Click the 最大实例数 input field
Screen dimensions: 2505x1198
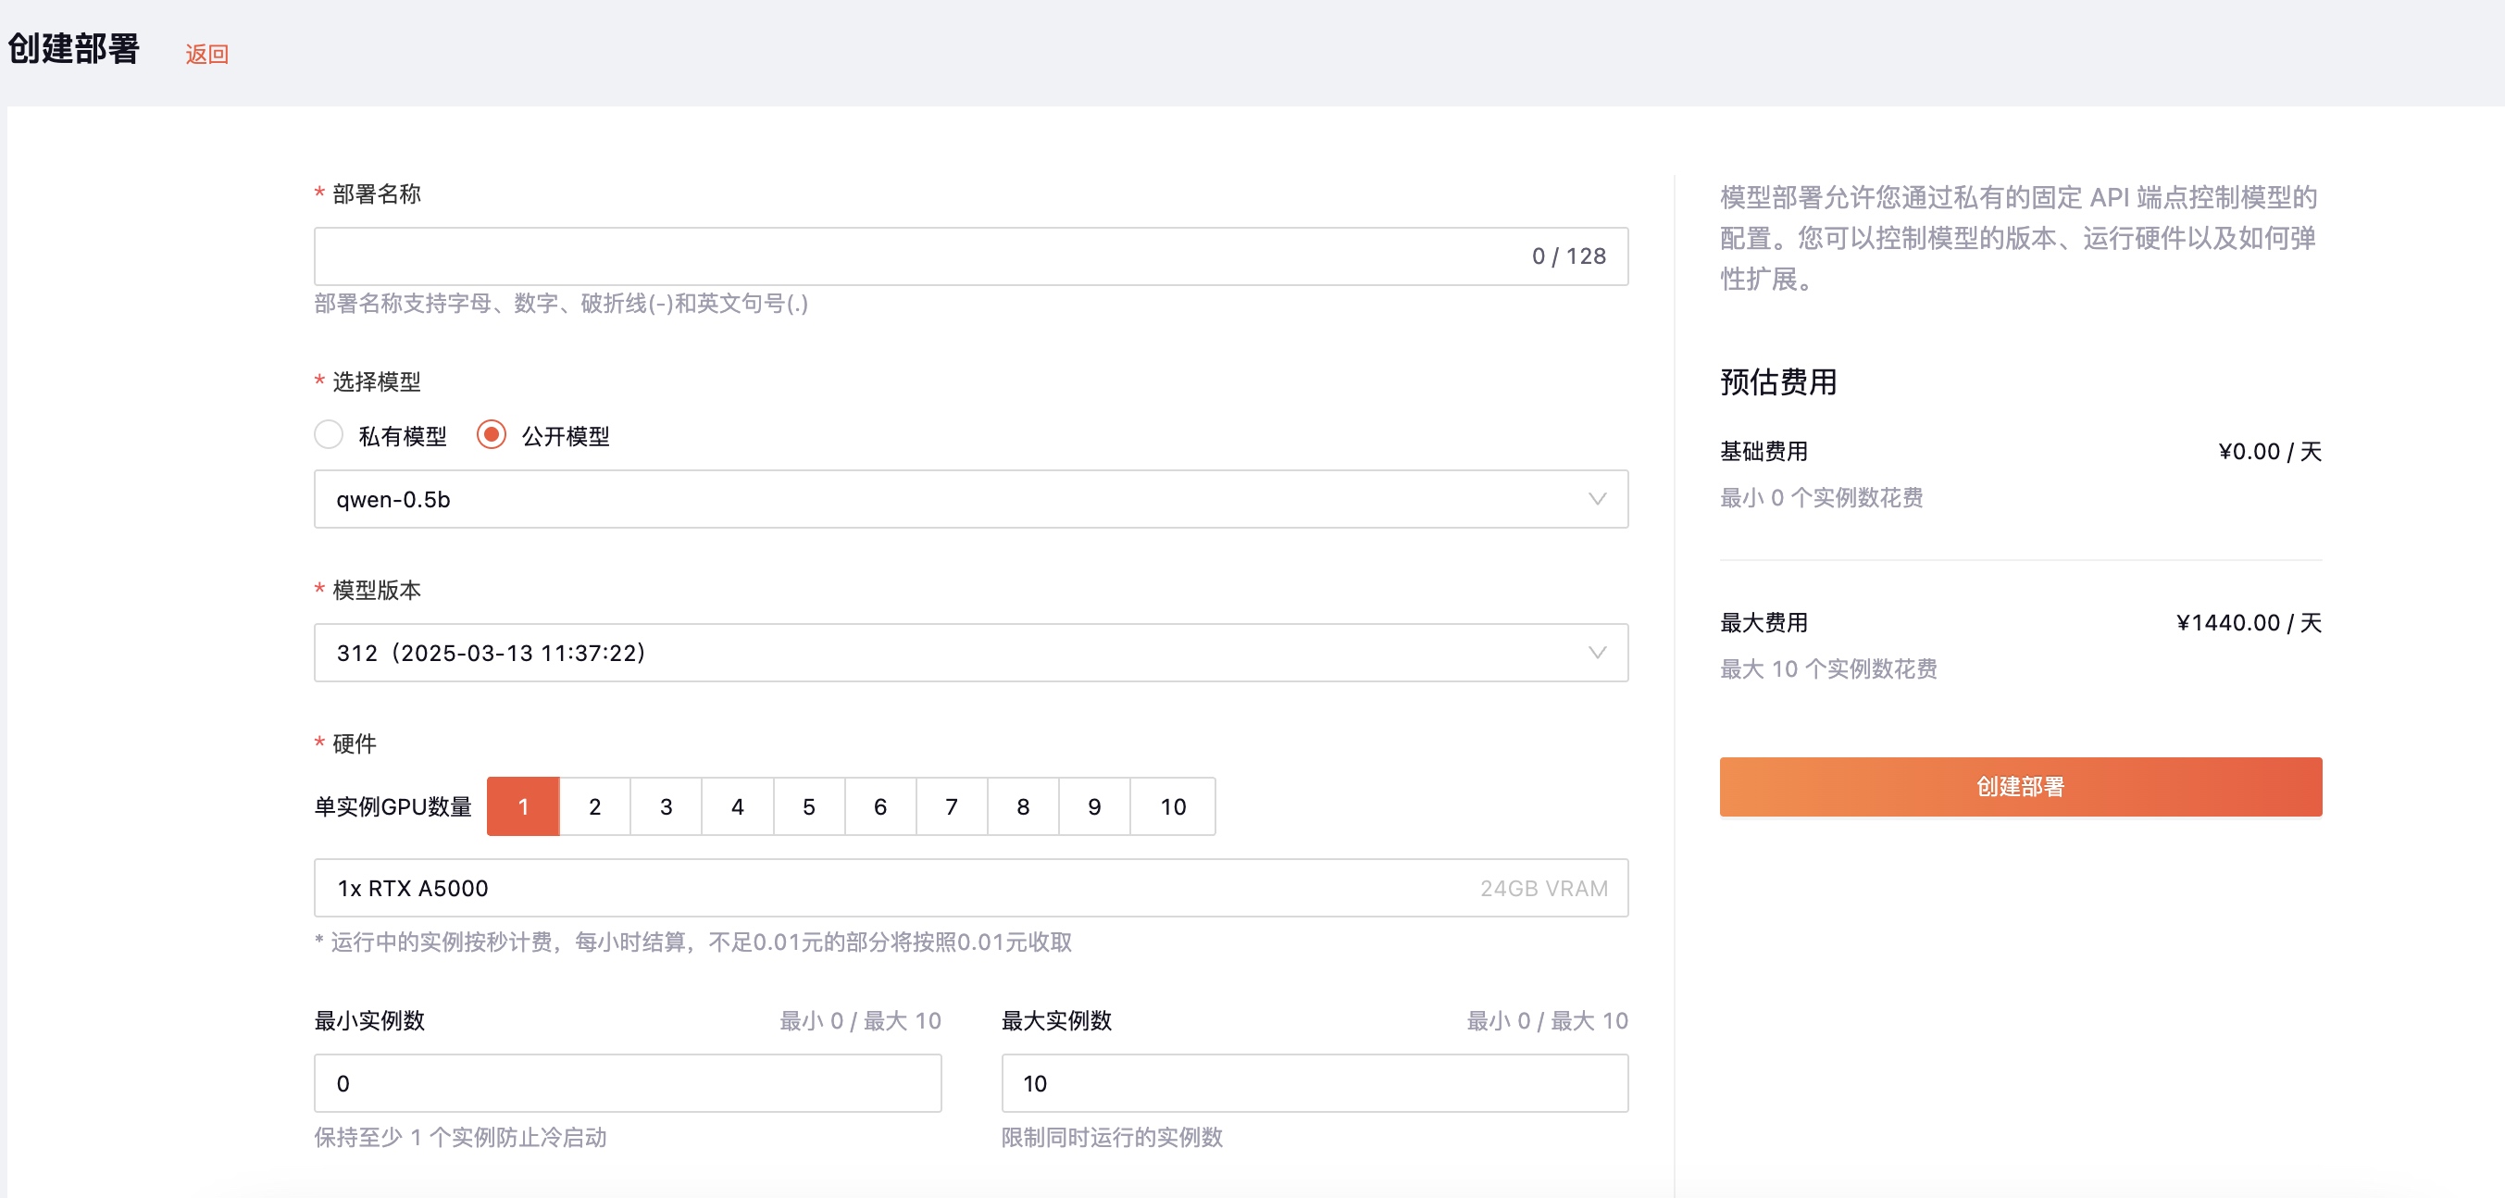tap(1315, 1084)
